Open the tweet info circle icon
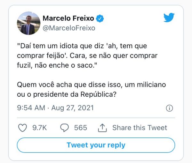Viewport: 192px width, 163px height. click(x=169, y=108)
